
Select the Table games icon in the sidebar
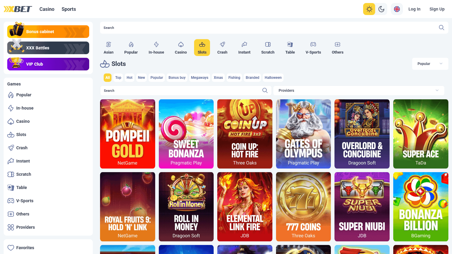10,187
